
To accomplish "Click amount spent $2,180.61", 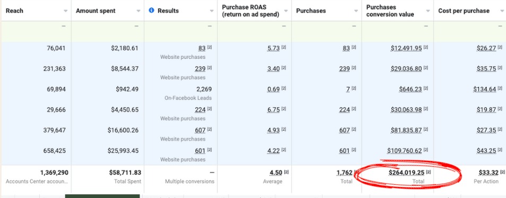I will [x=125, y=48].
